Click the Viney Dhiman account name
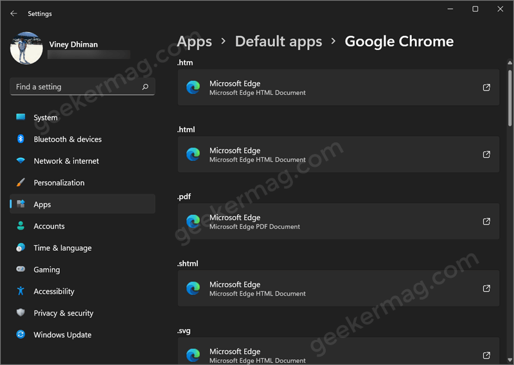This screenshot has width=514, height=365. [x=73, y=44]
